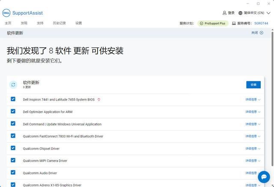Toggle Qualcomm FastConnect 7800 driver checkbox
The width and height of the screenshot is (274, 187).
[13, 136]
